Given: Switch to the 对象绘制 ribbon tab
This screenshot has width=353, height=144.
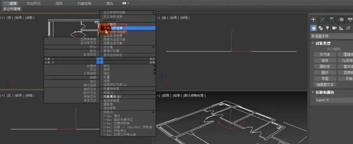Looking at the screenshot, I should tap(84, 3).
